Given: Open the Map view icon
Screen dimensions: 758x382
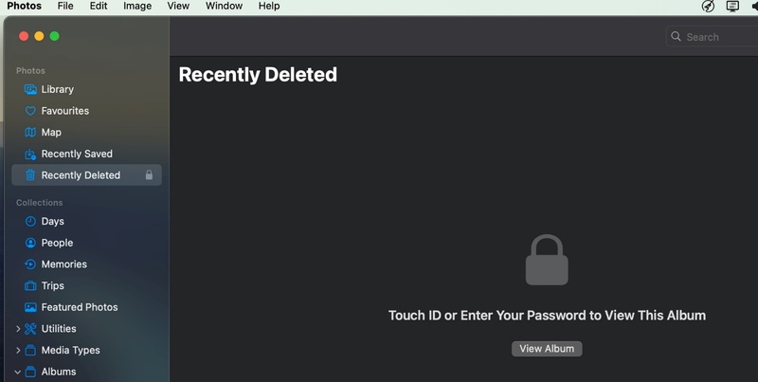Looking at the screenshot, I should pos(30,133).
